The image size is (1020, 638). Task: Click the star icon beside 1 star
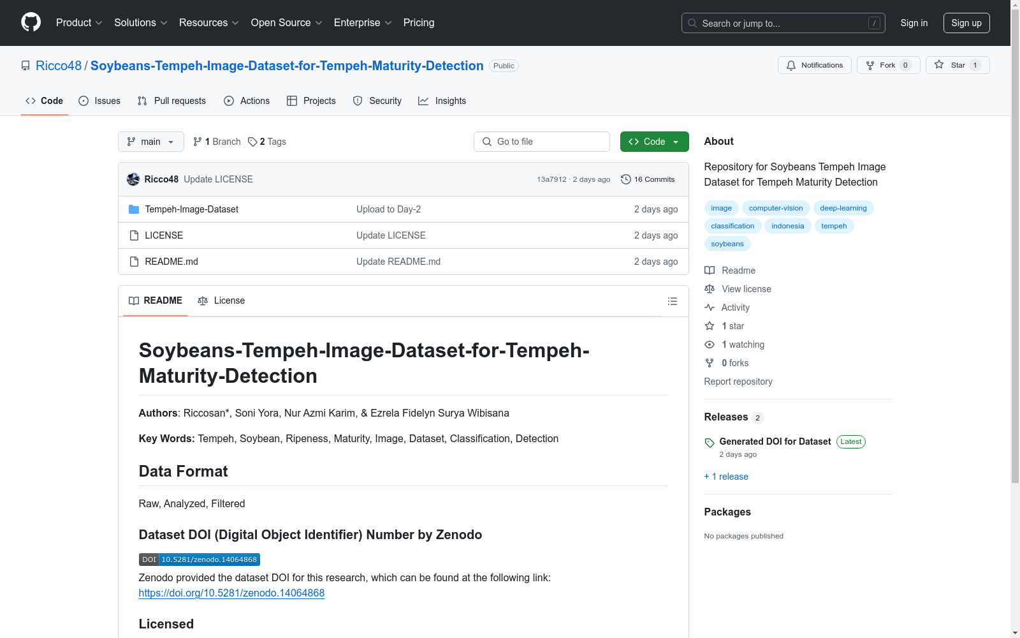coord(710,326)
